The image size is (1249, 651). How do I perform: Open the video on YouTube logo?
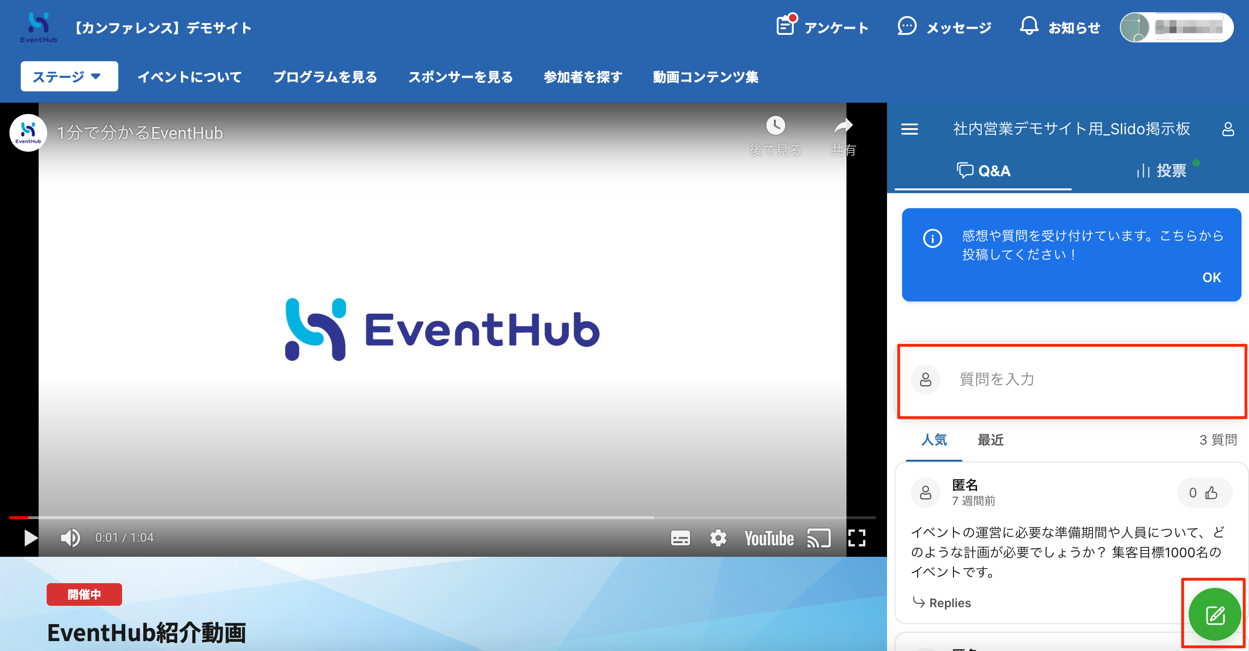click(769, 538)
